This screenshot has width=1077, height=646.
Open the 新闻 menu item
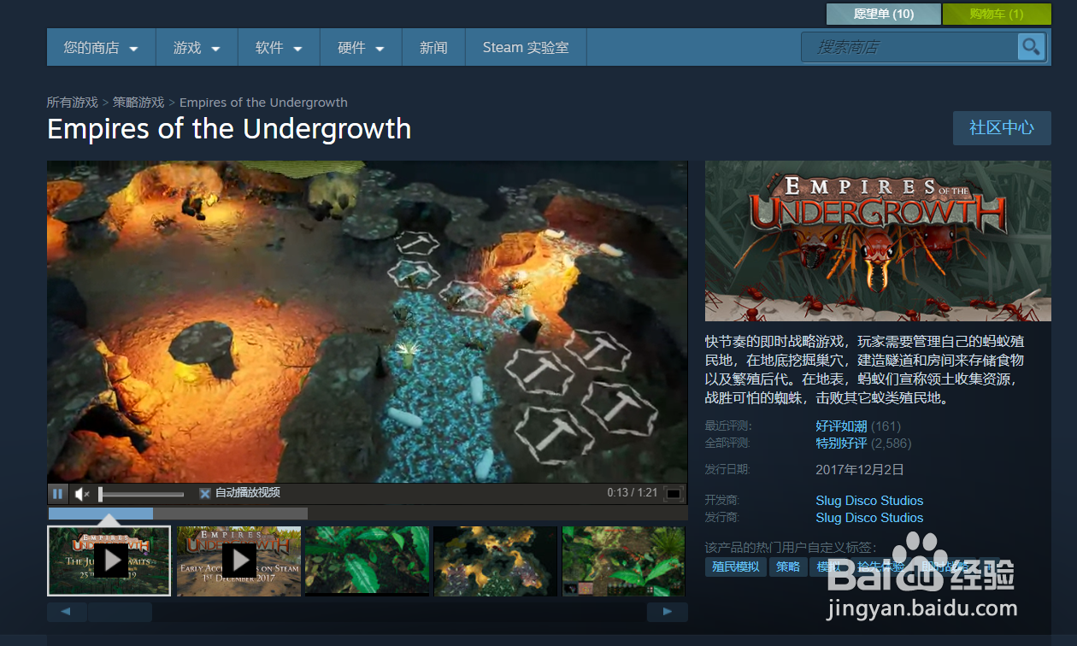433,48
